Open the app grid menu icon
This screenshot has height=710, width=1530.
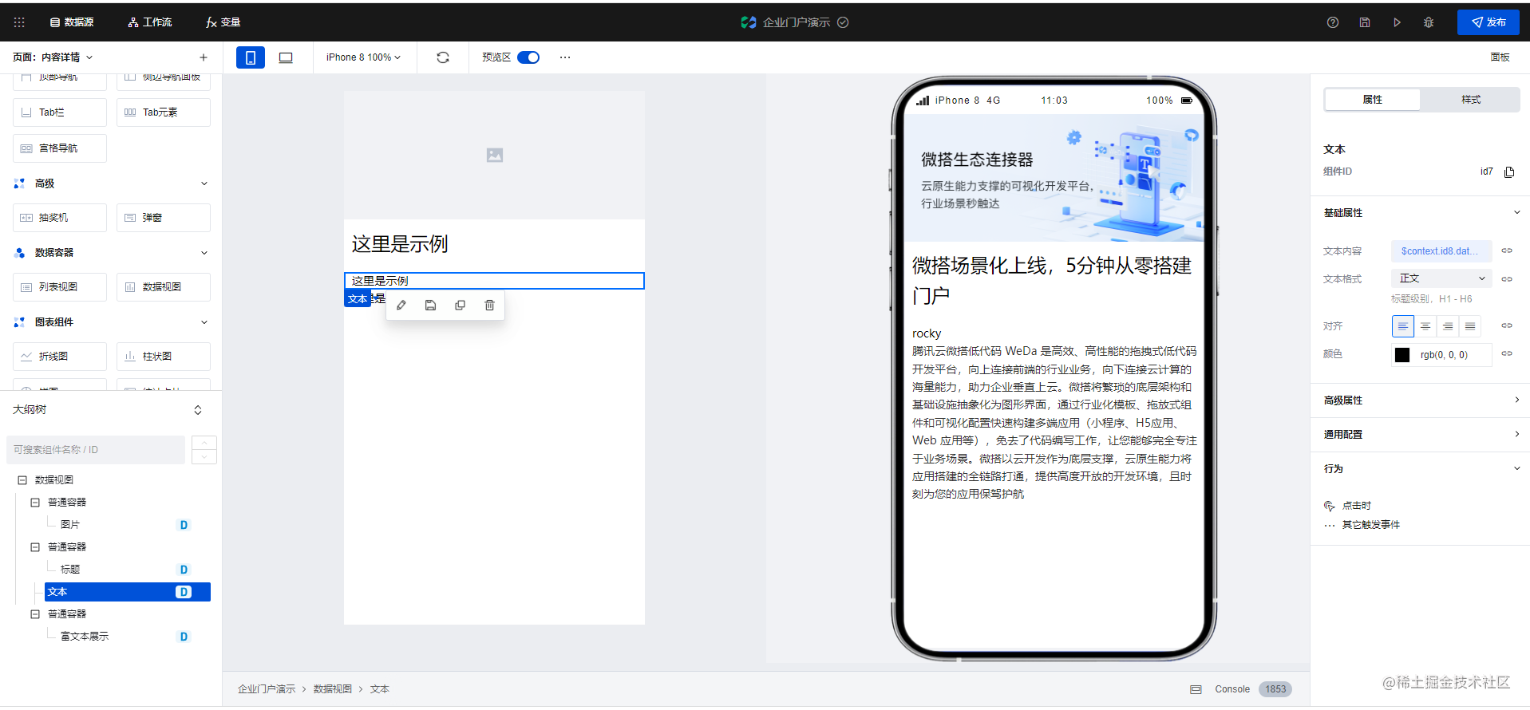[19, 22]
